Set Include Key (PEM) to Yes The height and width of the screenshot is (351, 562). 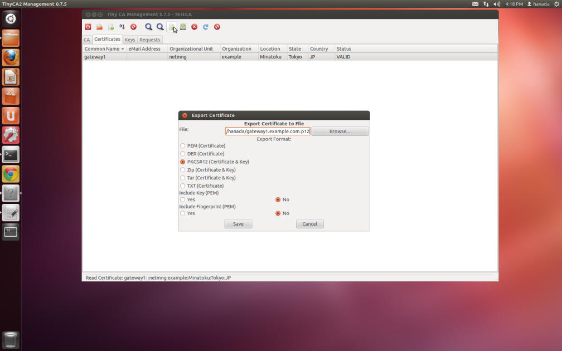point(183,199)
